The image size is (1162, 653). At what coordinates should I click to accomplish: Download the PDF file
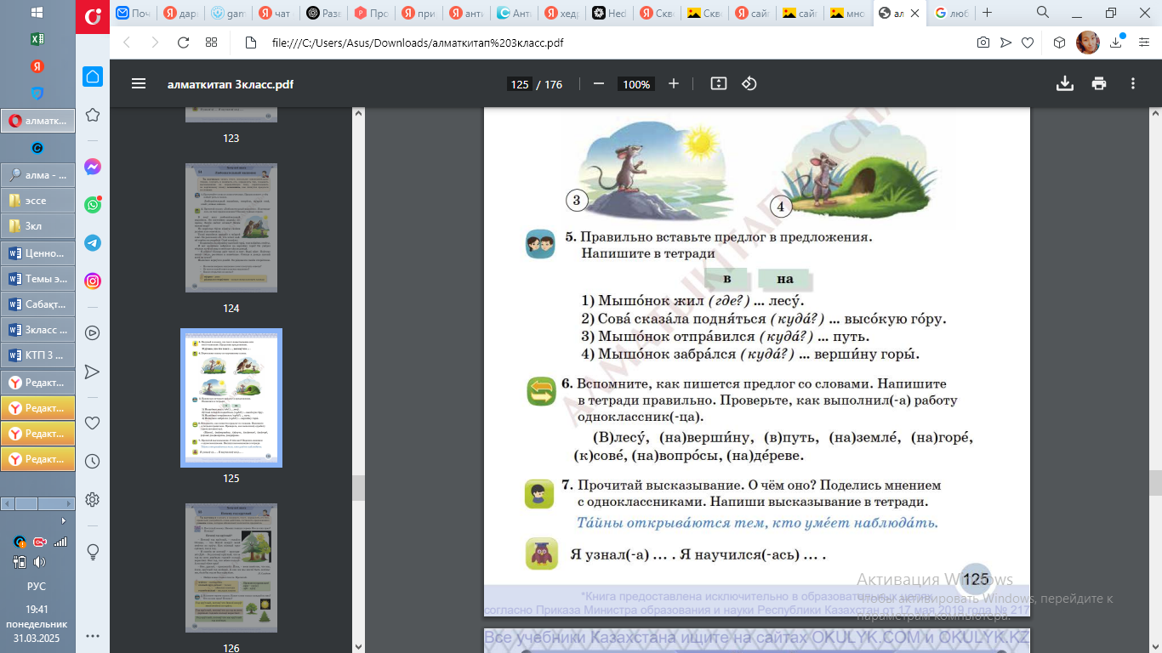1064,84
